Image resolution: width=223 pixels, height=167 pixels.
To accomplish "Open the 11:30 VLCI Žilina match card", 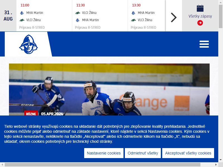I will [x=100, y=16].
